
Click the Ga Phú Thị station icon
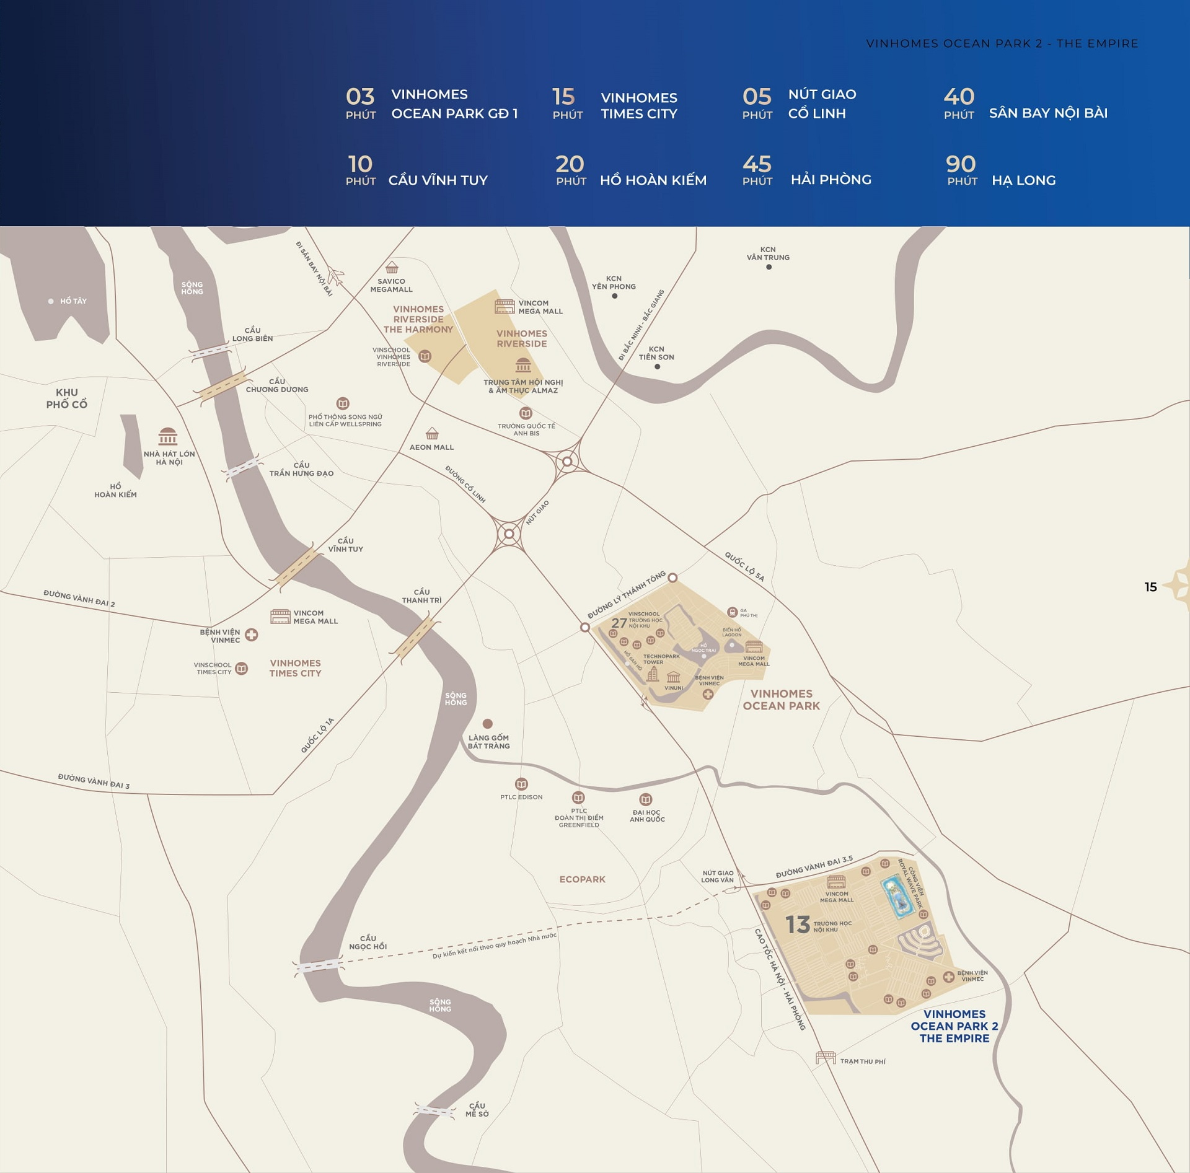[732, 612]
